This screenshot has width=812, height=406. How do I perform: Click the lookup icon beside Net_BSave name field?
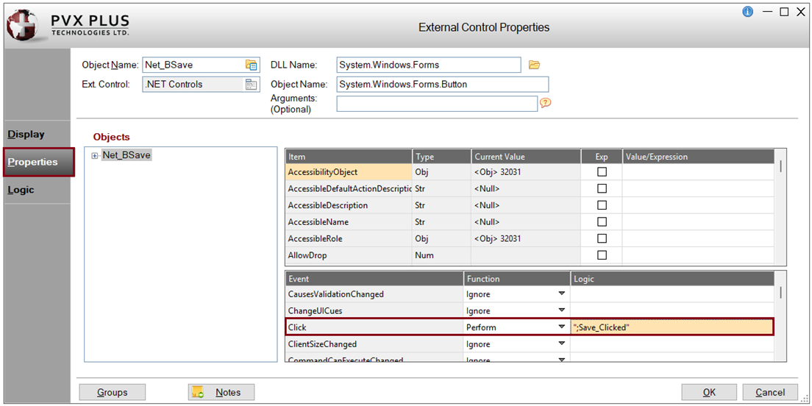pyautogui.click(x=252, y=65)
